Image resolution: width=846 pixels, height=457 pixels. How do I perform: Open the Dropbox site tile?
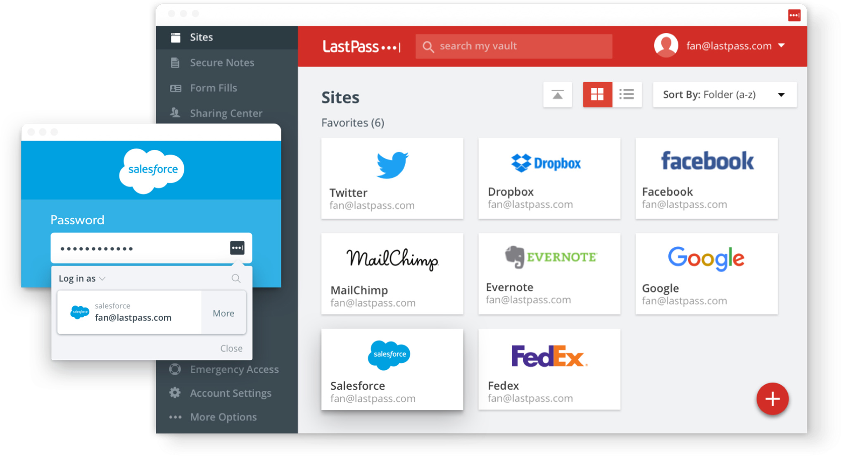coord(549,178)
